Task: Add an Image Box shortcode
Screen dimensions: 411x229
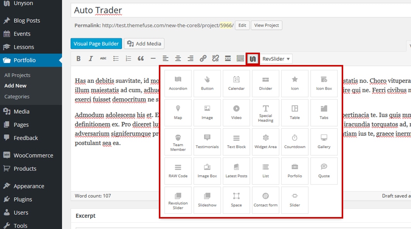Action: click(207, 171)
